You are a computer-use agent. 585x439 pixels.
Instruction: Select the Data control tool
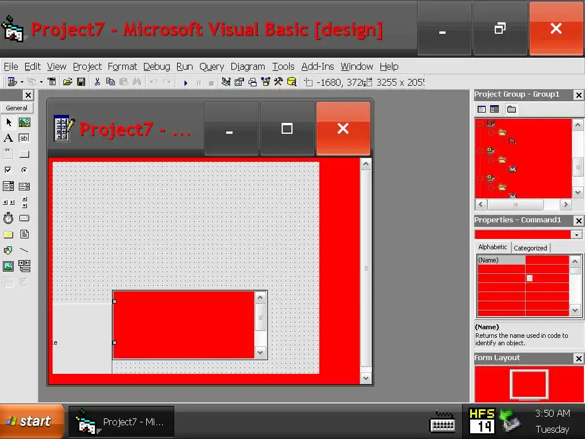24,266
